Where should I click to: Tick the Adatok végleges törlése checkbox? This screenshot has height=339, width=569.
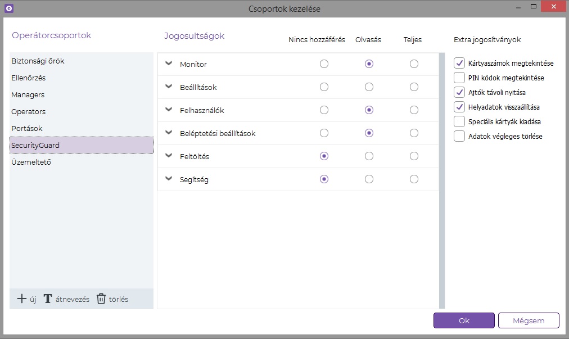459,136
